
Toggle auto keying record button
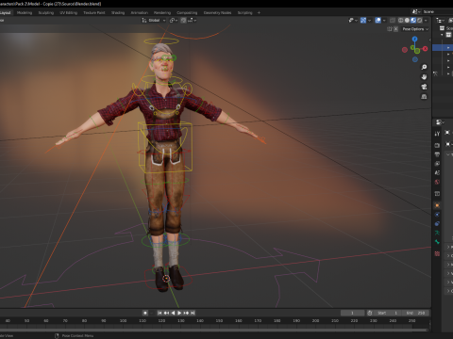pos(145,313)
